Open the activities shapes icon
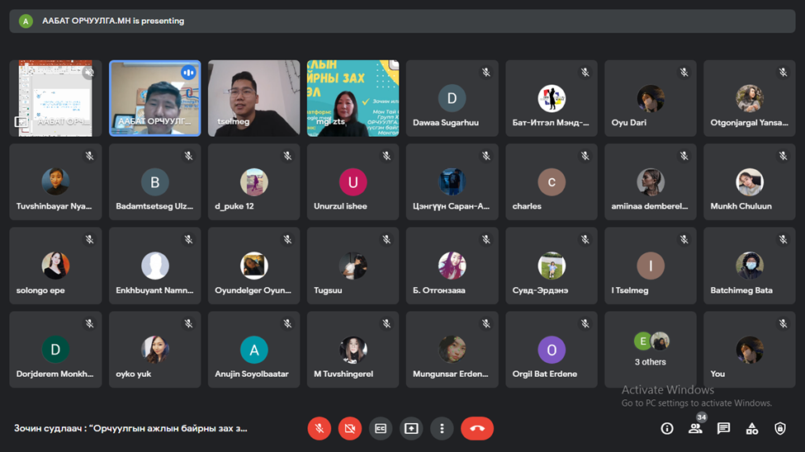 point(751,428)
